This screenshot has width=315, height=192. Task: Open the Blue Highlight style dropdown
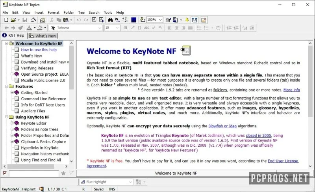[130, 182]
